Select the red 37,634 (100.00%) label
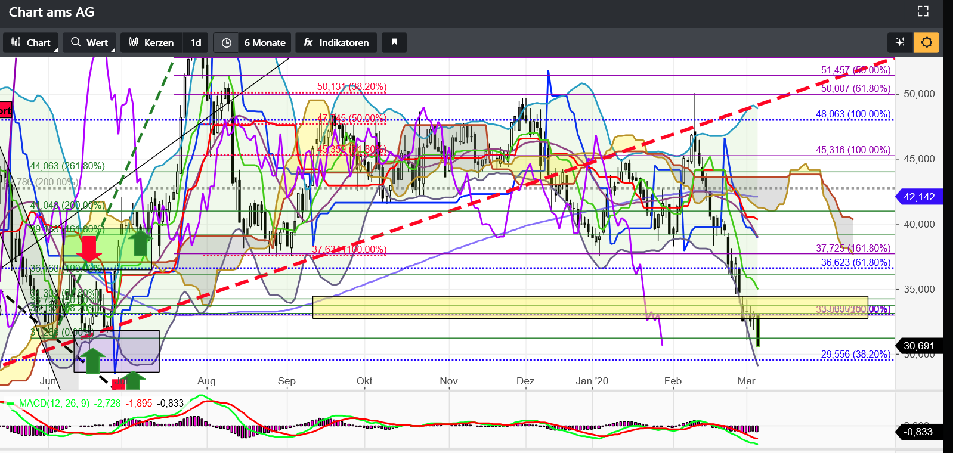The image size is (953, 453). pos(349,249)
